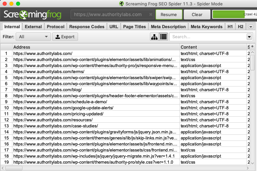Select the jquery-migrate.min.js row
The image size is (257, 171).
pos(125,156)
